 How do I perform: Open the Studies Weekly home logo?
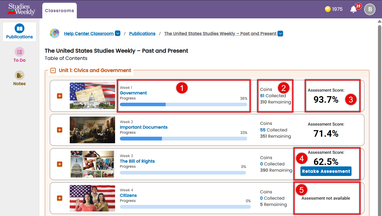(21, 9)
